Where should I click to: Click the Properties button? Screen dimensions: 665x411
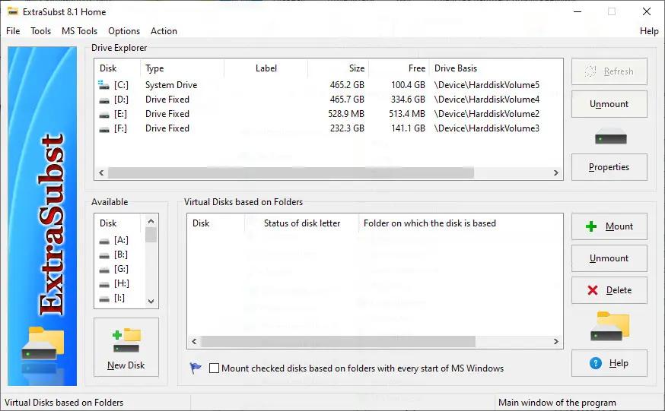pos(609,167)
